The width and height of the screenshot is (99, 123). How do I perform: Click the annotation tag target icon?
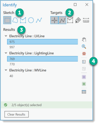[78, 20]
